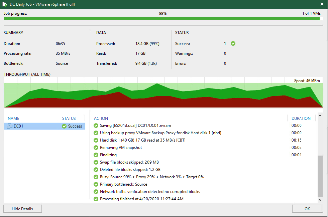Click check icon beside Primary bottleneck: Source
328x217 pixels.
coord(96,184)
